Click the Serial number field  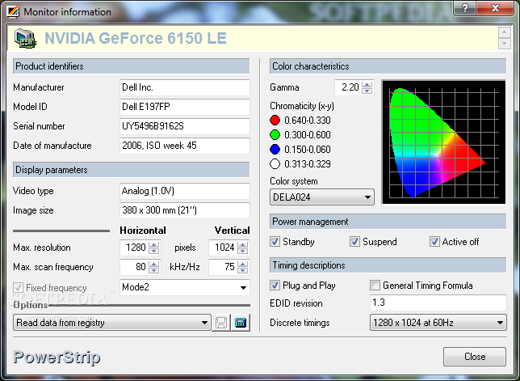point(185,126)
